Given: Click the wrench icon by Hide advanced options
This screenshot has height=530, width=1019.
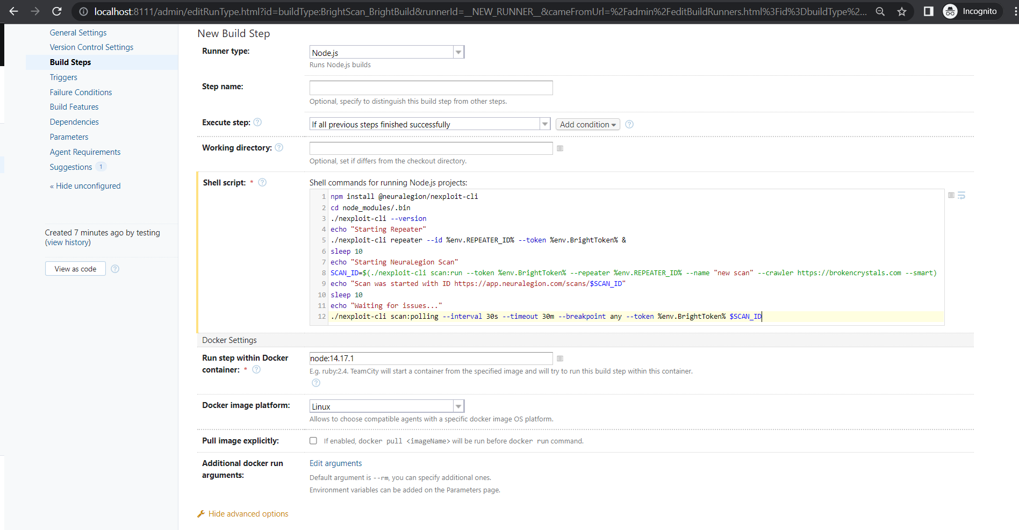Looking at the screenshot, I should (x=201, y=514).
